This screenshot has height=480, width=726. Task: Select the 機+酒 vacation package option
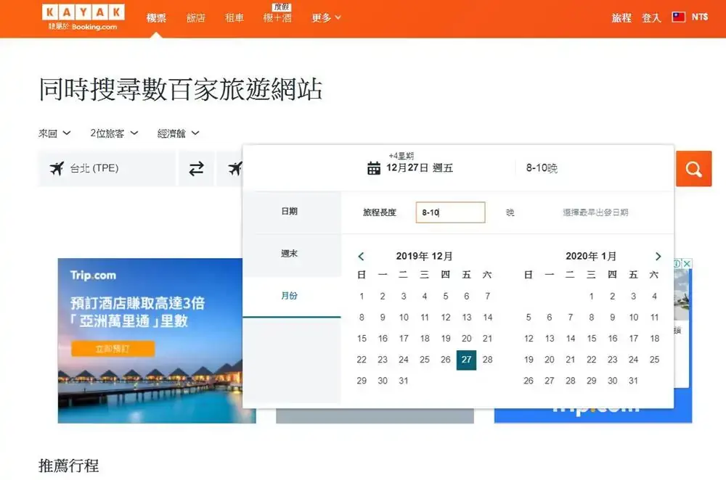click(277, 19)
